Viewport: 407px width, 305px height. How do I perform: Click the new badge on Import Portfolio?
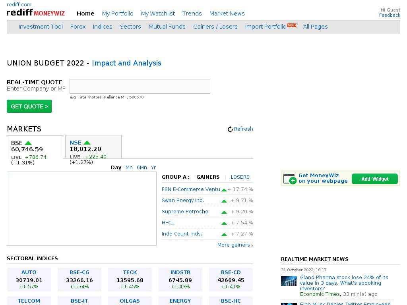coord(292,25)
